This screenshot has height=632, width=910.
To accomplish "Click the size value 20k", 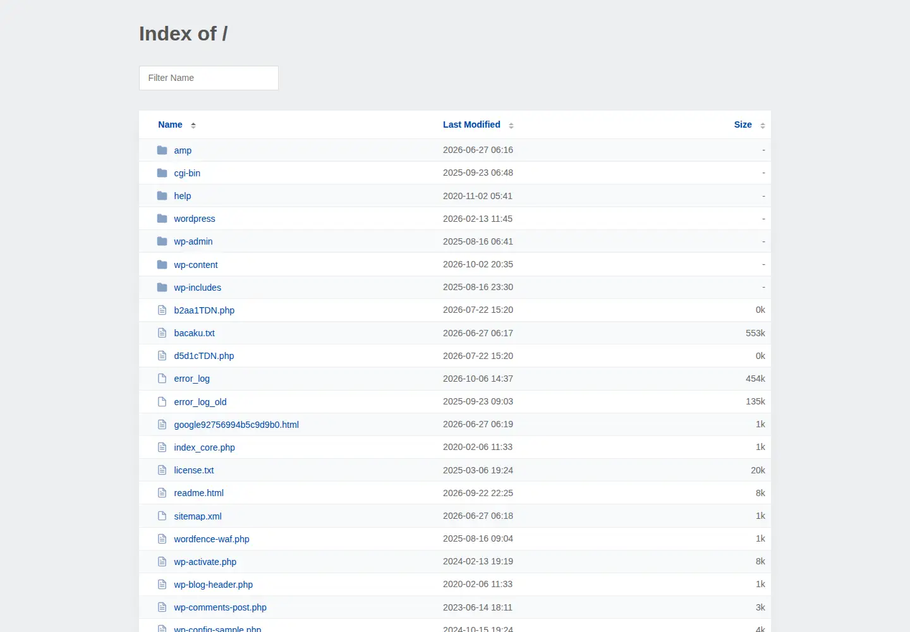I will point(758,470).
